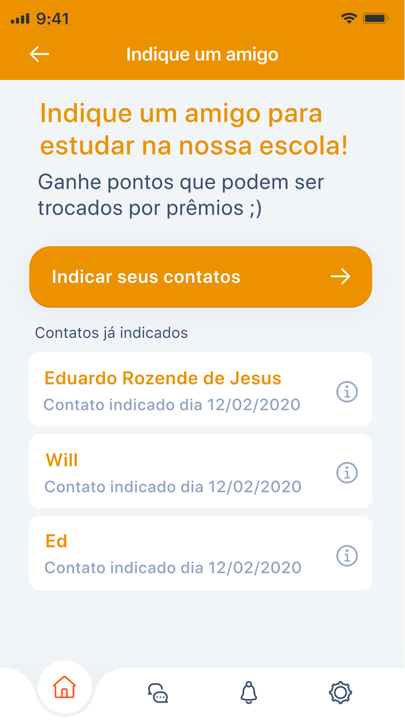
Task: Open details for Eduardo Rozende de Jesus
Action: pos(163,378)
